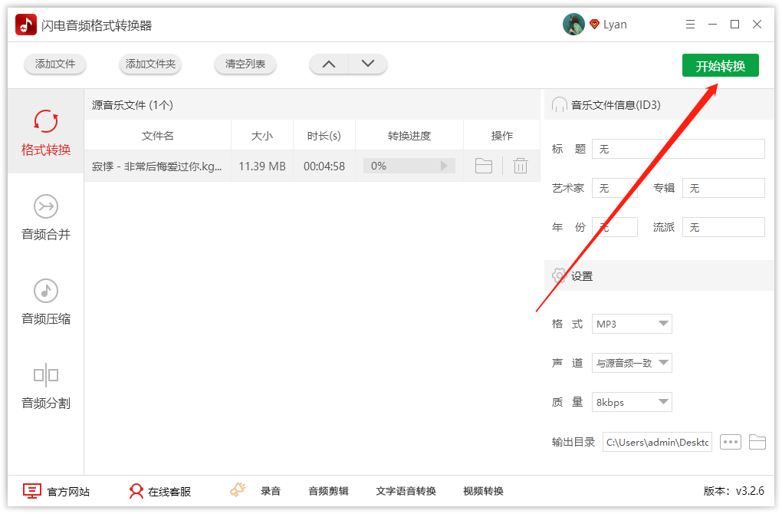
Task: Open the 质量 8kbps quality dropdown
Action: click(632, 402)
